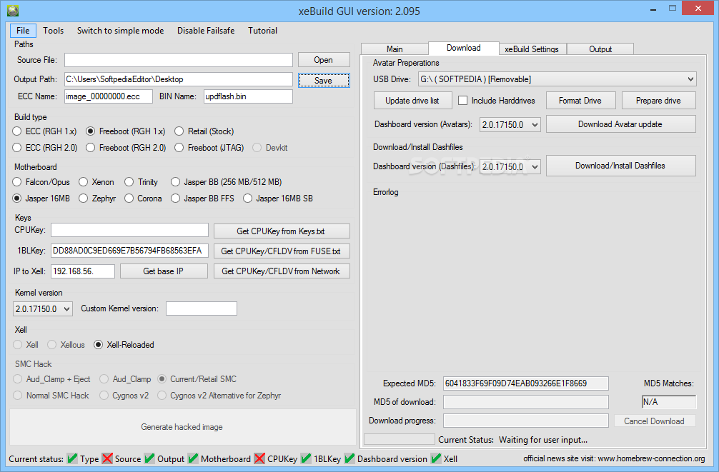Click the green check icon beside Dashboard version
The height and width of the screenshot is (472, 719).
click(349, 458)
